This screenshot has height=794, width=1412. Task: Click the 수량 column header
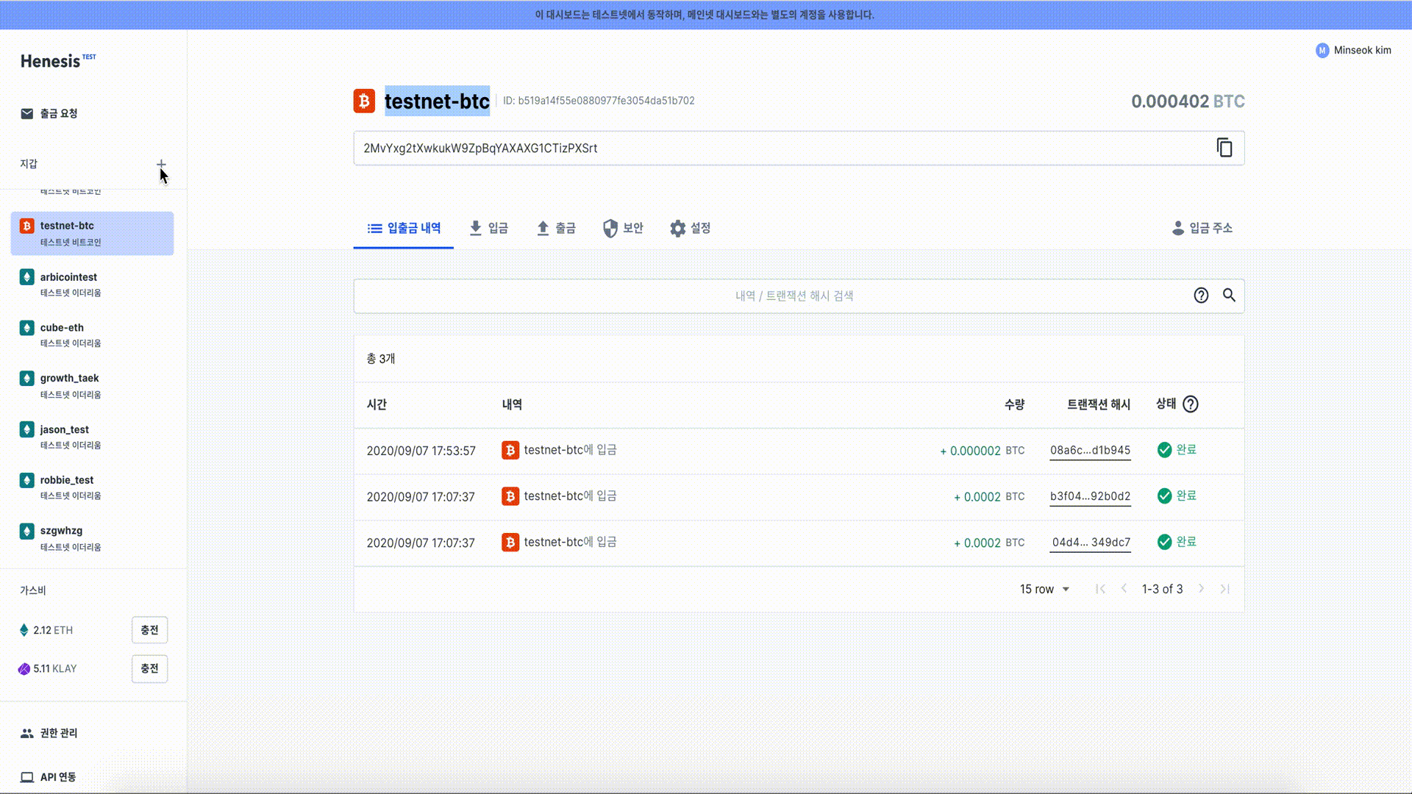1015,404
